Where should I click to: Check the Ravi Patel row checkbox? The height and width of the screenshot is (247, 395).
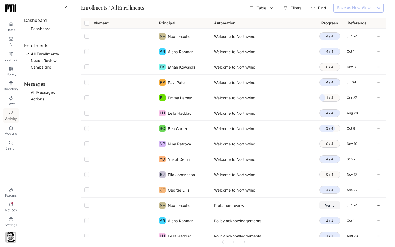pyautogui.click(x=87, y=82)
